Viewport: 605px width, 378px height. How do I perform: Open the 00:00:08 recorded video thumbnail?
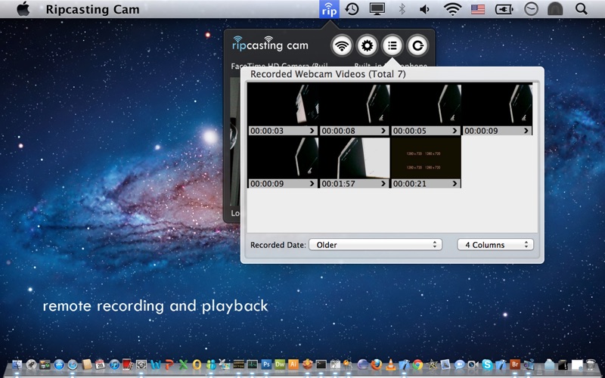354,105
